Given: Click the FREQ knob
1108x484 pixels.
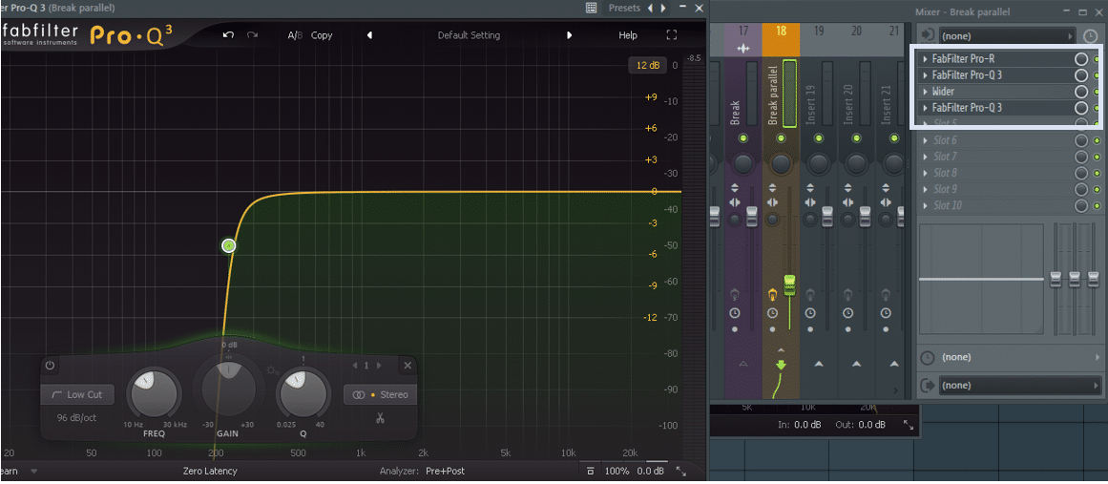Looking at the screenshot, I should (x=152, y=395).
